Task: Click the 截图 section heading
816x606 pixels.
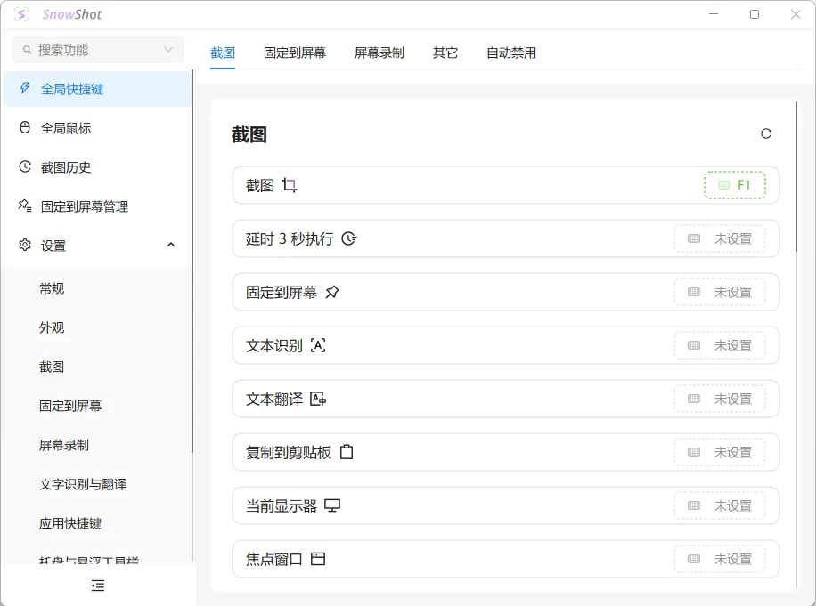Action: click(249, 134)
